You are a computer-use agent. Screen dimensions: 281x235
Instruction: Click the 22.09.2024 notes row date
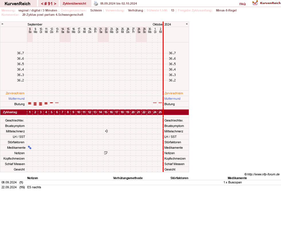coord(9,187)
